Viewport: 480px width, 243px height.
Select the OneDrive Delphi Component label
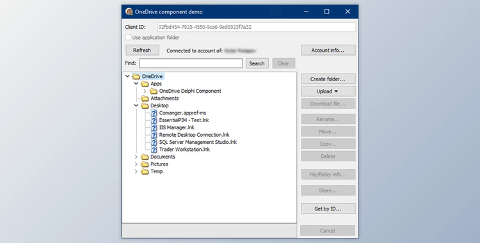click(190, 91)
